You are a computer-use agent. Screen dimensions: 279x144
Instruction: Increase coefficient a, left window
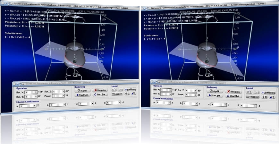[x=35, y=106]
